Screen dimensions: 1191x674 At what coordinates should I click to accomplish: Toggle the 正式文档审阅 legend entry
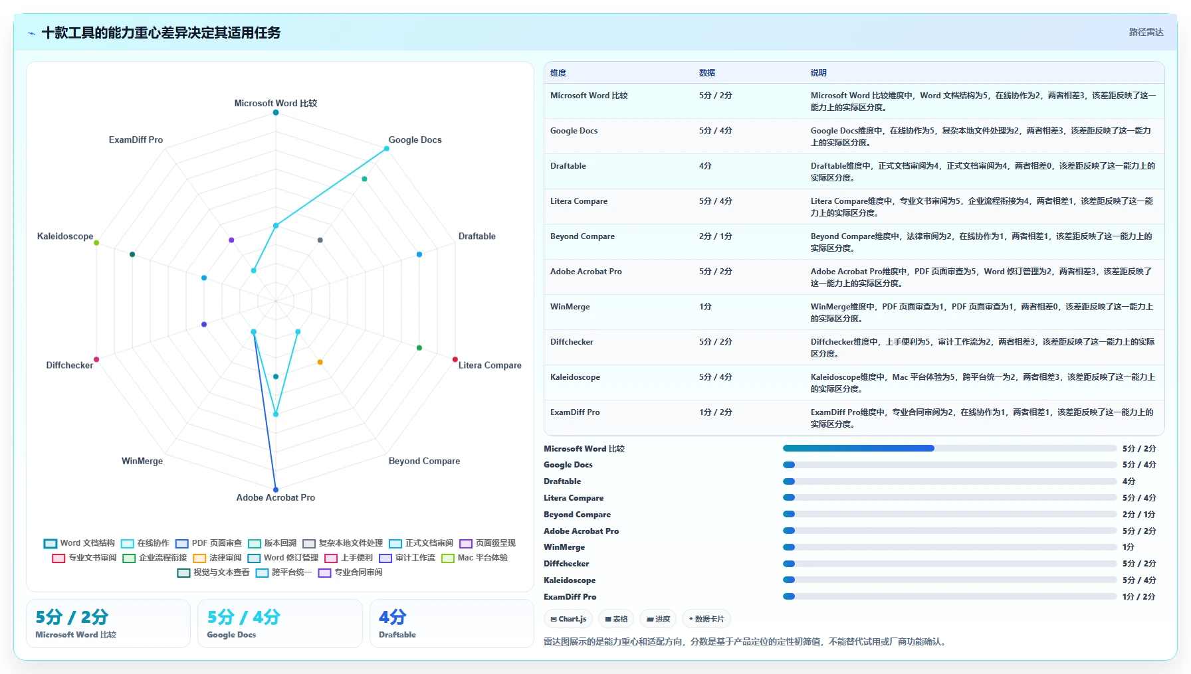421,543
